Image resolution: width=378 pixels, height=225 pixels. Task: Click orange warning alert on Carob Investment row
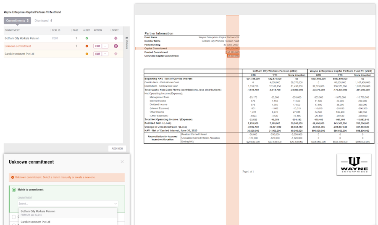click(87, 54)
